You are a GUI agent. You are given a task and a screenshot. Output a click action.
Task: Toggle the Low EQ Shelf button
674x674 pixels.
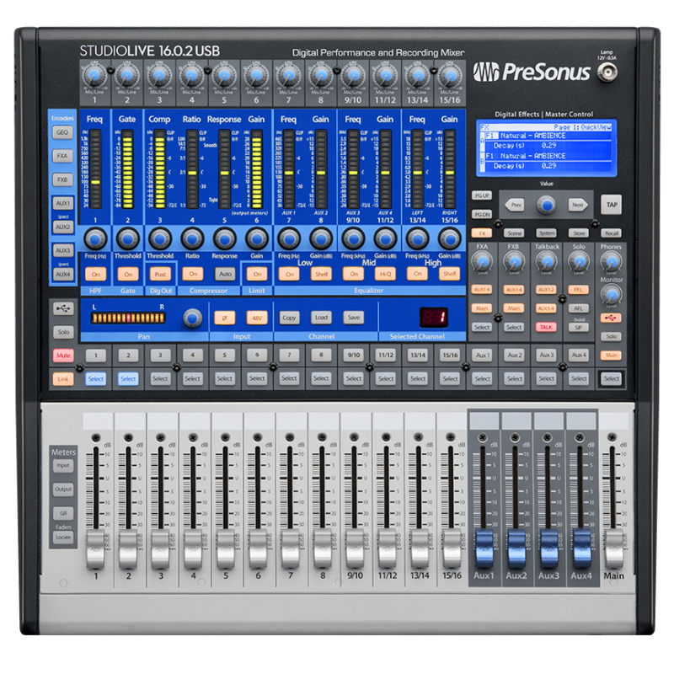[x=321, y=274]
